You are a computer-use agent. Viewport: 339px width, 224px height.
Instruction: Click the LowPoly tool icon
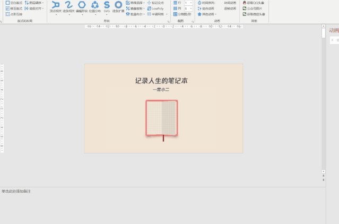click(149, 8)
